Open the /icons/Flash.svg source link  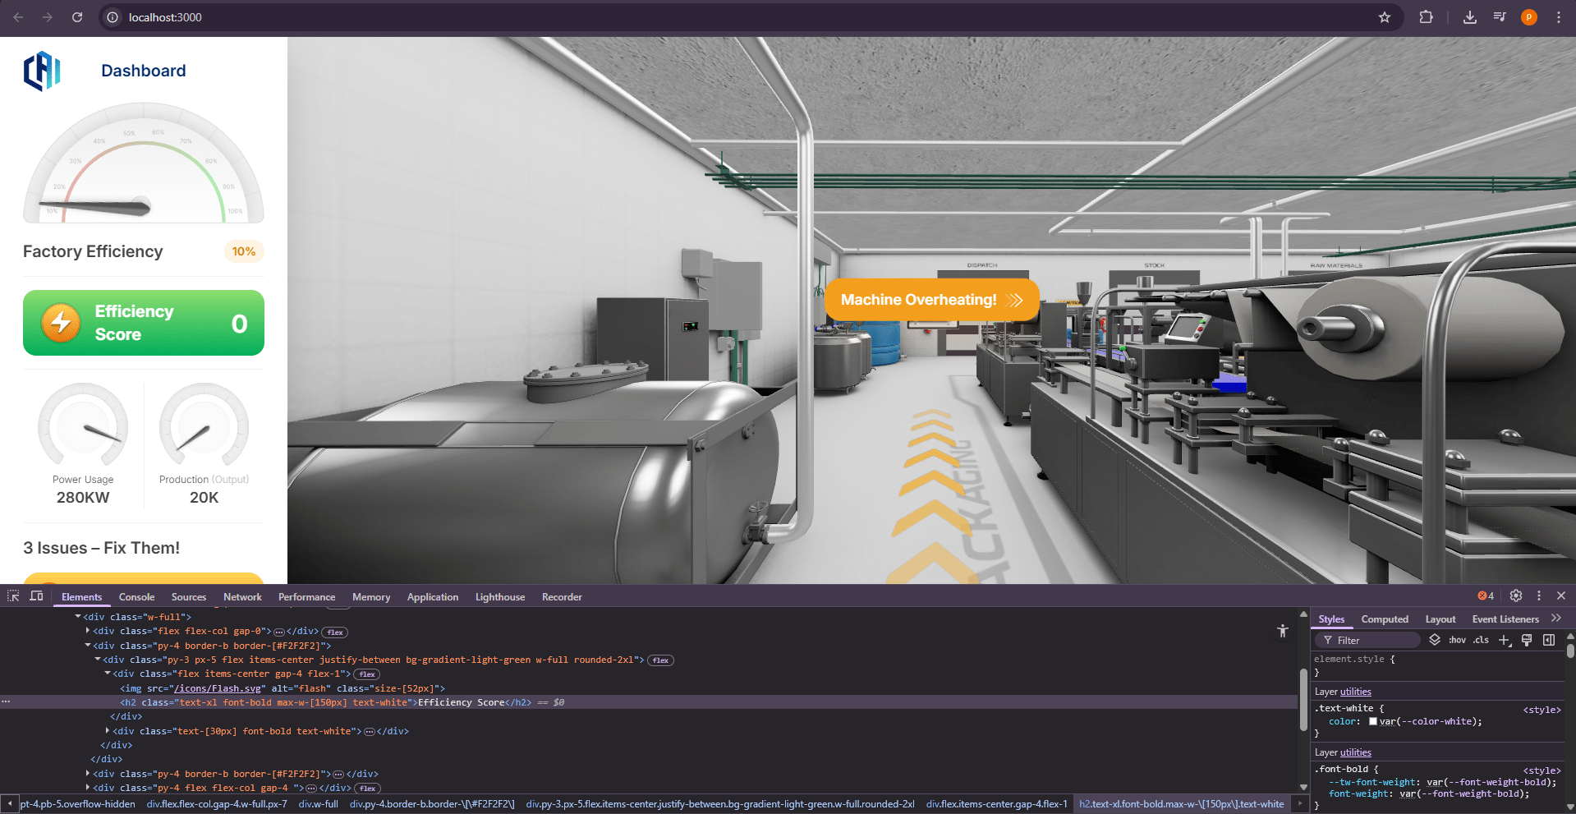point(218,688)
